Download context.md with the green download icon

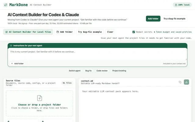(x=186, y=82)
